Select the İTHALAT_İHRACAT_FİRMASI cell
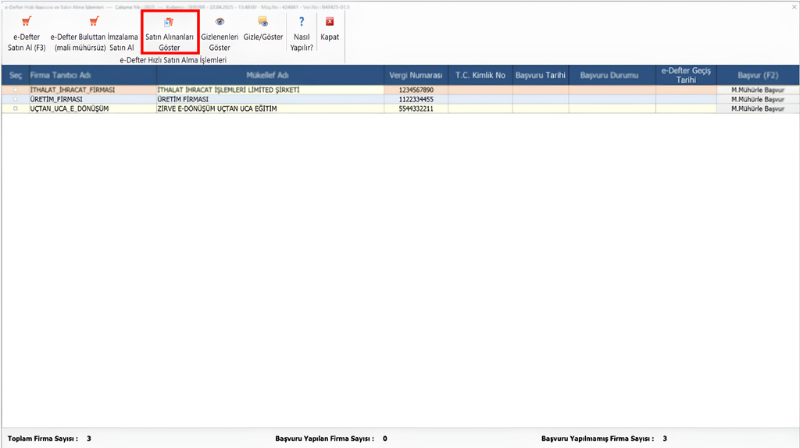Image resolution: width=800 pixels, height=448 pixels. (x=93, y=90)
